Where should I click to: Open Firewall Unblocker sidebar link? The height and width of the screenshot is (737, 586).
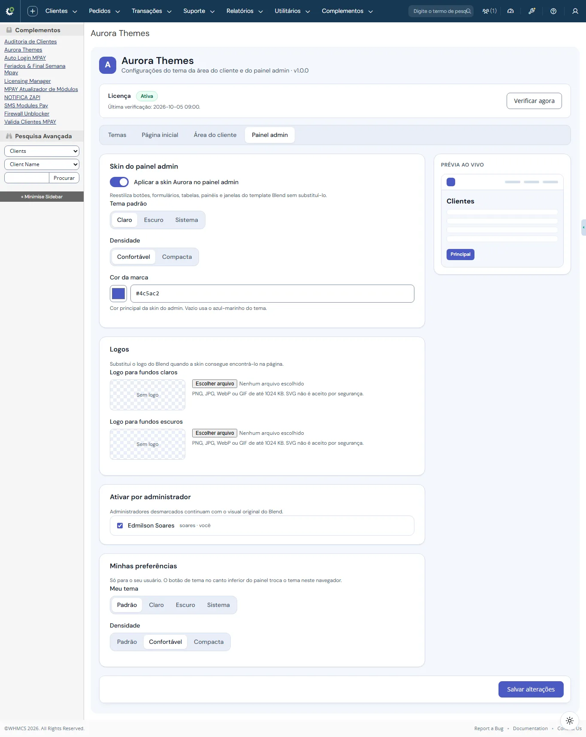click(27, 114)
